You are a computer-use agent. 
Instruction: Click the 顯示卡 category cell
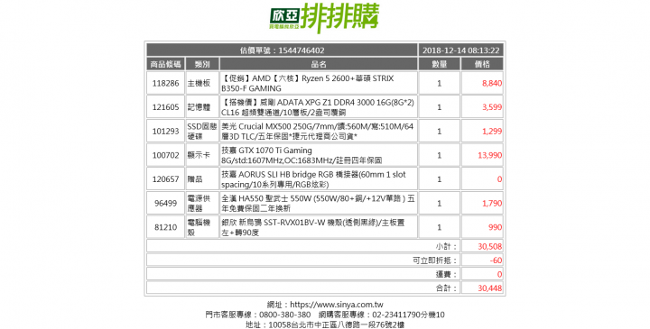point(202,155)
